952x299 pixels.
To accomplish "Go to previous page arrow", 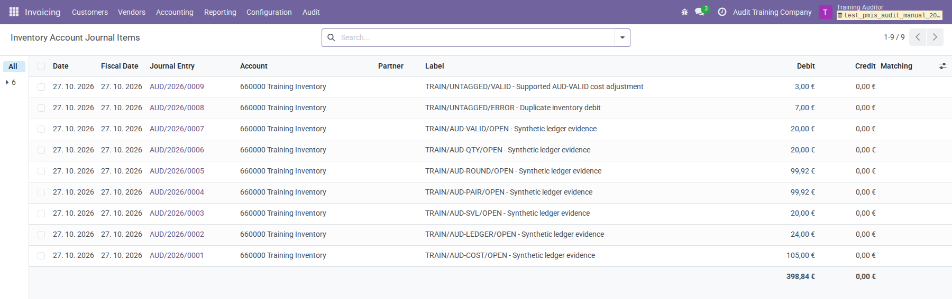I will click(x=918, y=37).
